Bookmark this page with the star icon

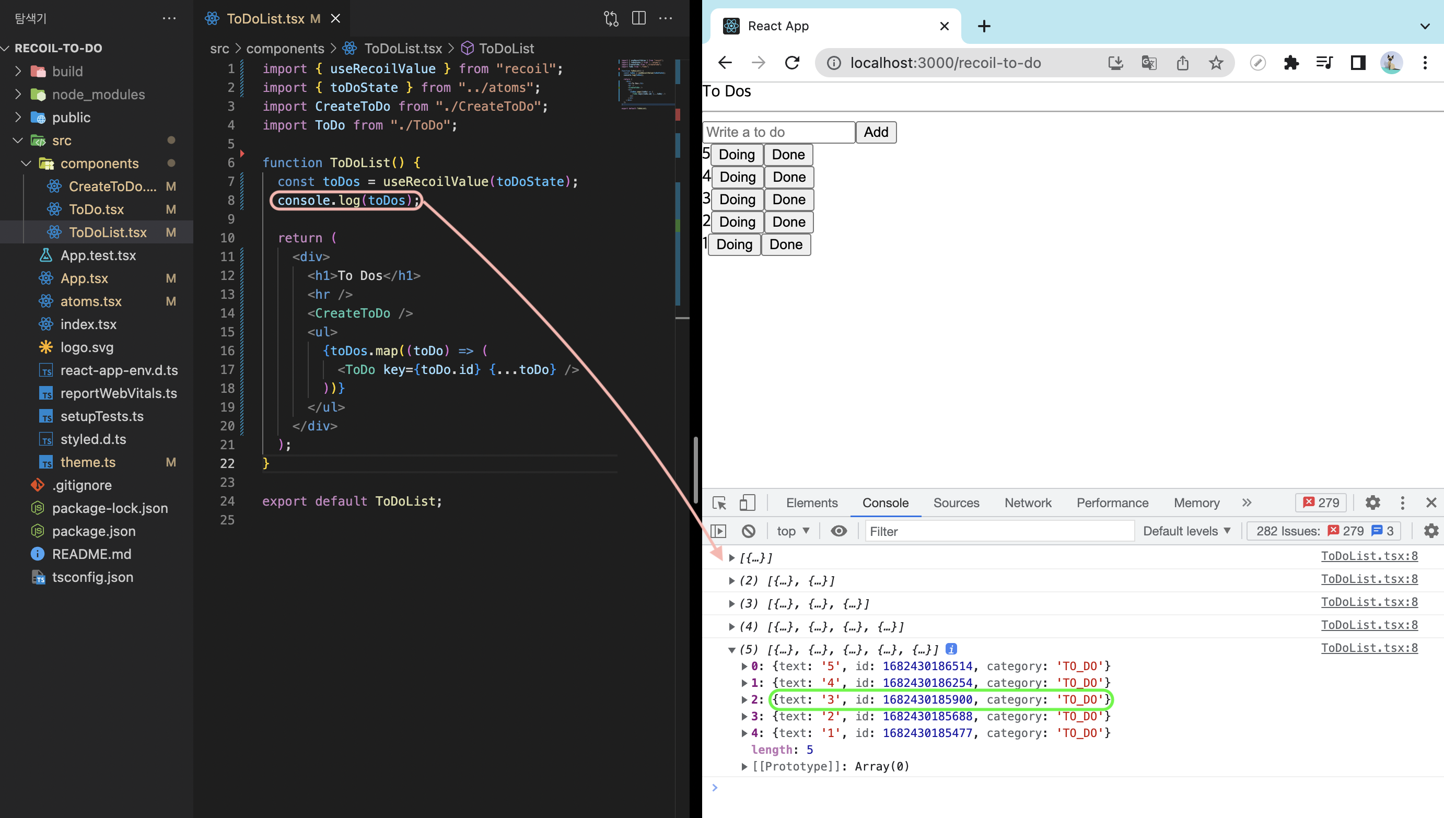tap(1216, 63)
